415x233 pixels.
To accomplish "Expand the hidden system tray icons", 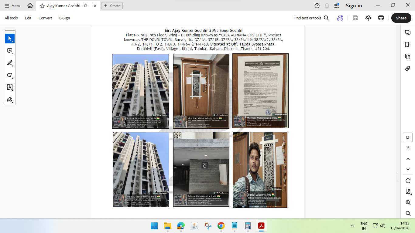I will [352, 226].
